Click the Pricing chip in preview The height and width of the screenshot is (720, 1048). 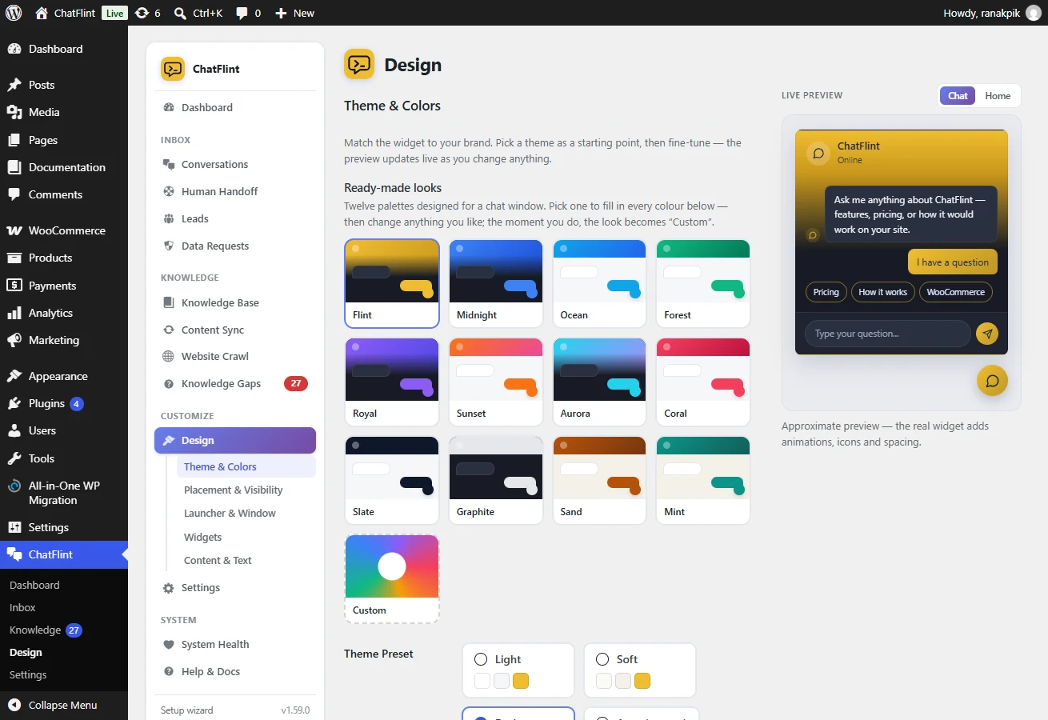click(x=826, y=292)
